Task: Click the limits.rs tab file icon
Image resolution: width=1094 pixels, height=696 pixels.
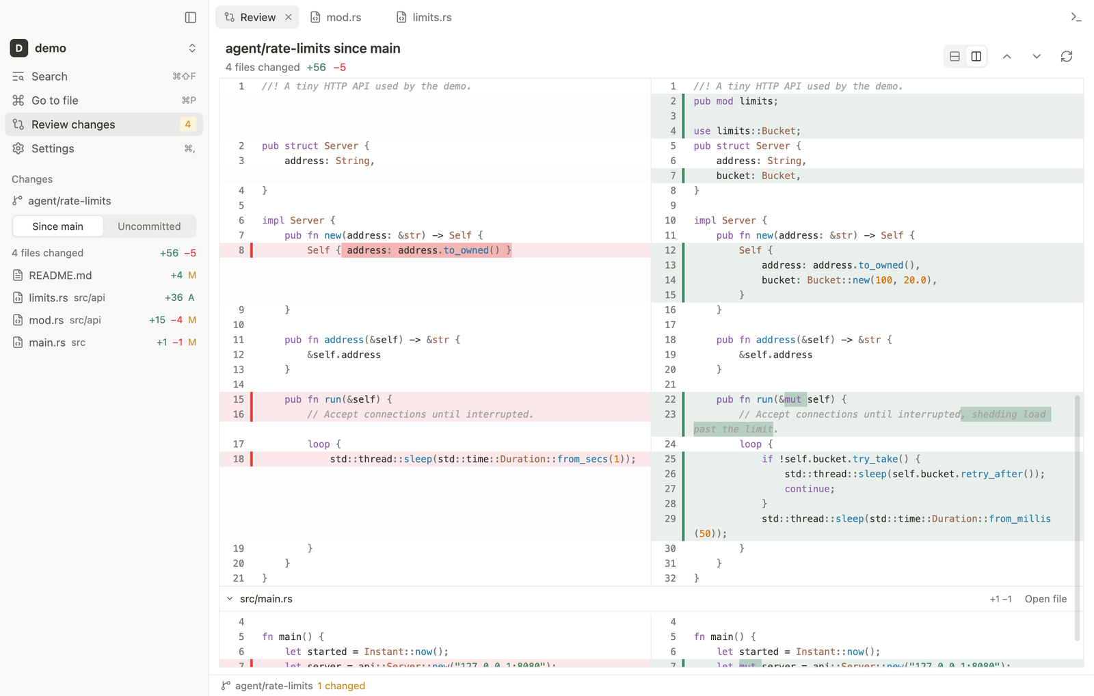Action: pos(401,17)
